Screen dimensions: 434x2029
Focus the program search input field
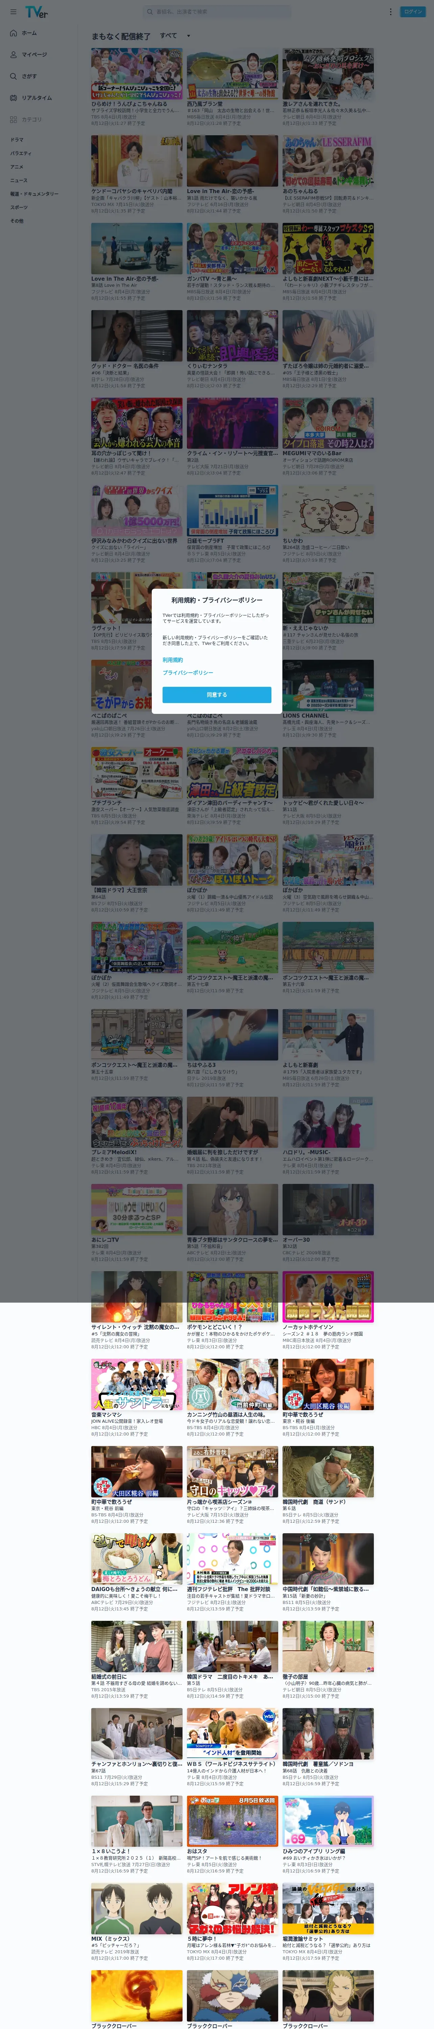[217, 12]
